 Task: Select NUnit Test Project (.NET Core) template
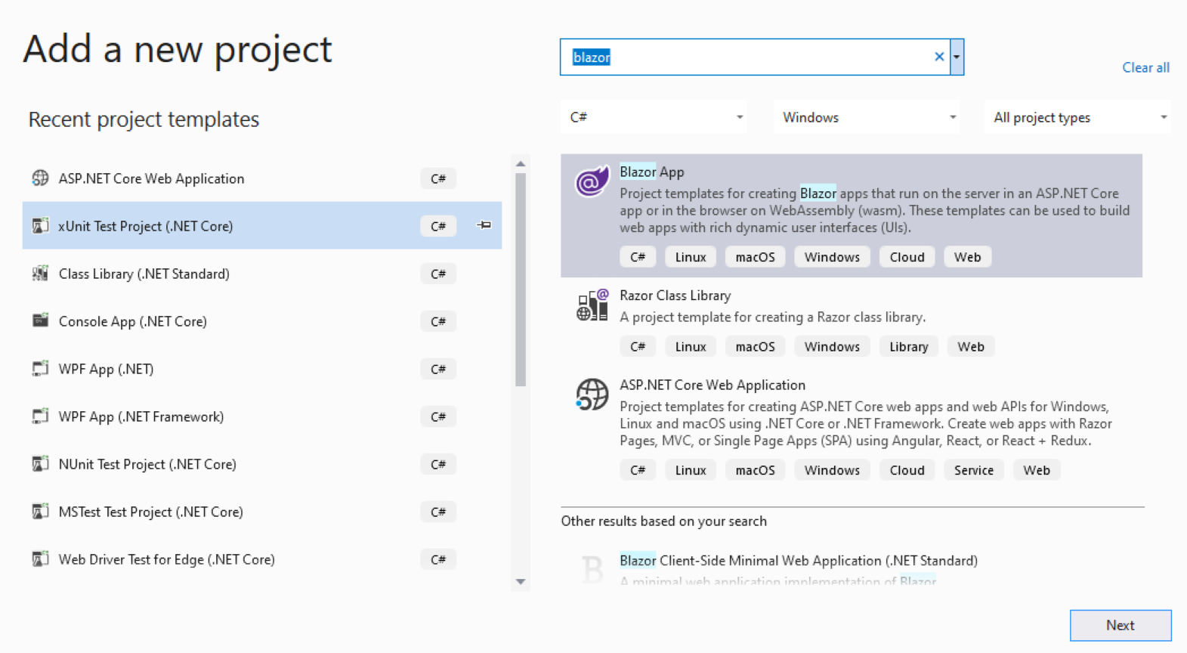262,464
